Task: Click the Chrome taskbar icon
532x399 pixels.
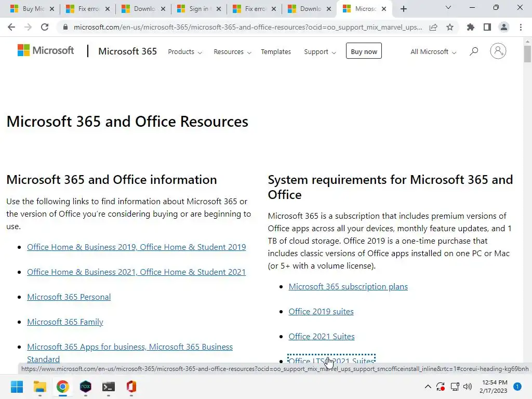Action: [x=62, y=387]
